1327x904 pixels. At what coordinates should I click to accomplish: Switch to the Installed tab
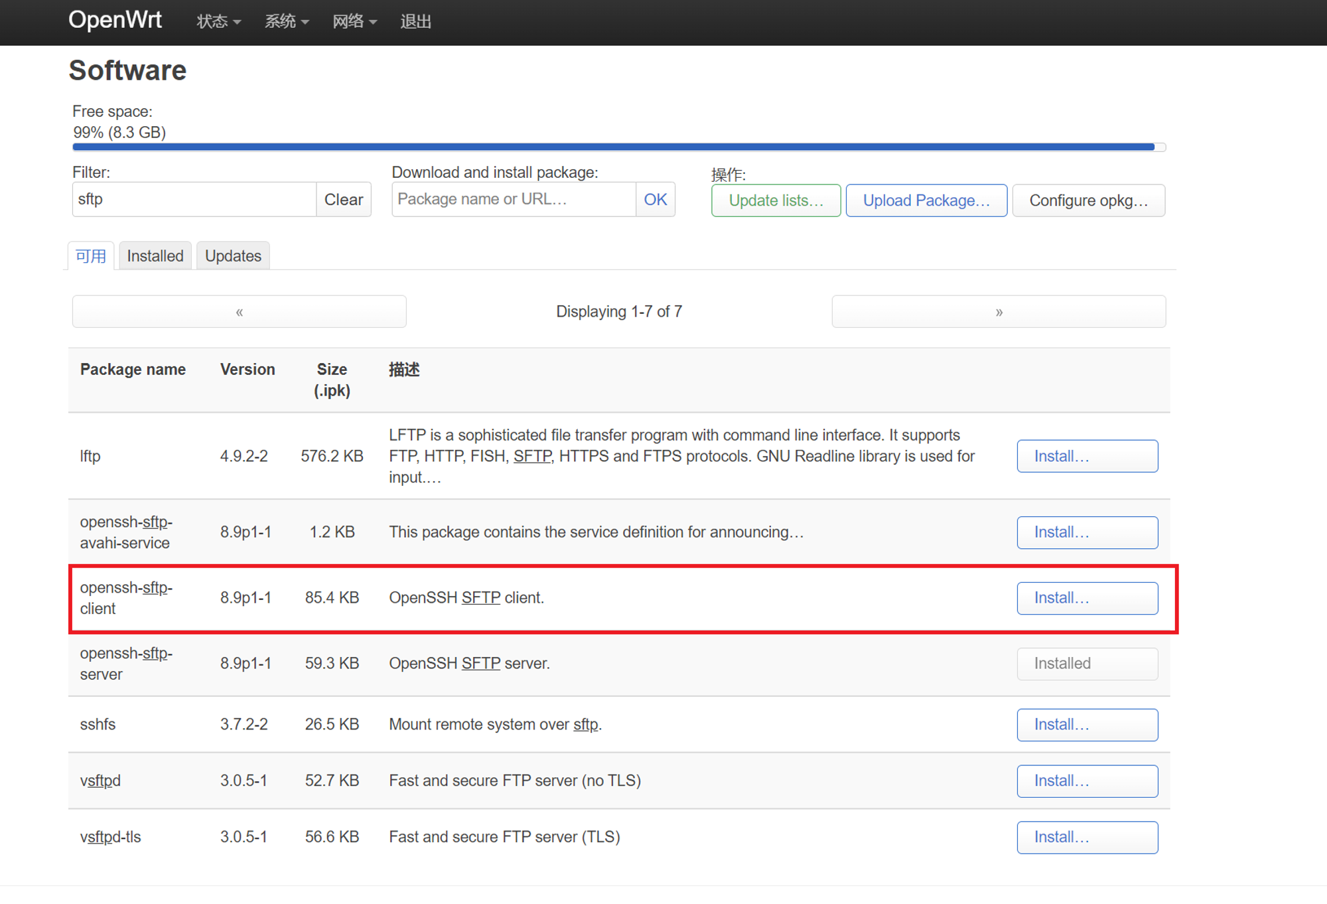point(155,256)
